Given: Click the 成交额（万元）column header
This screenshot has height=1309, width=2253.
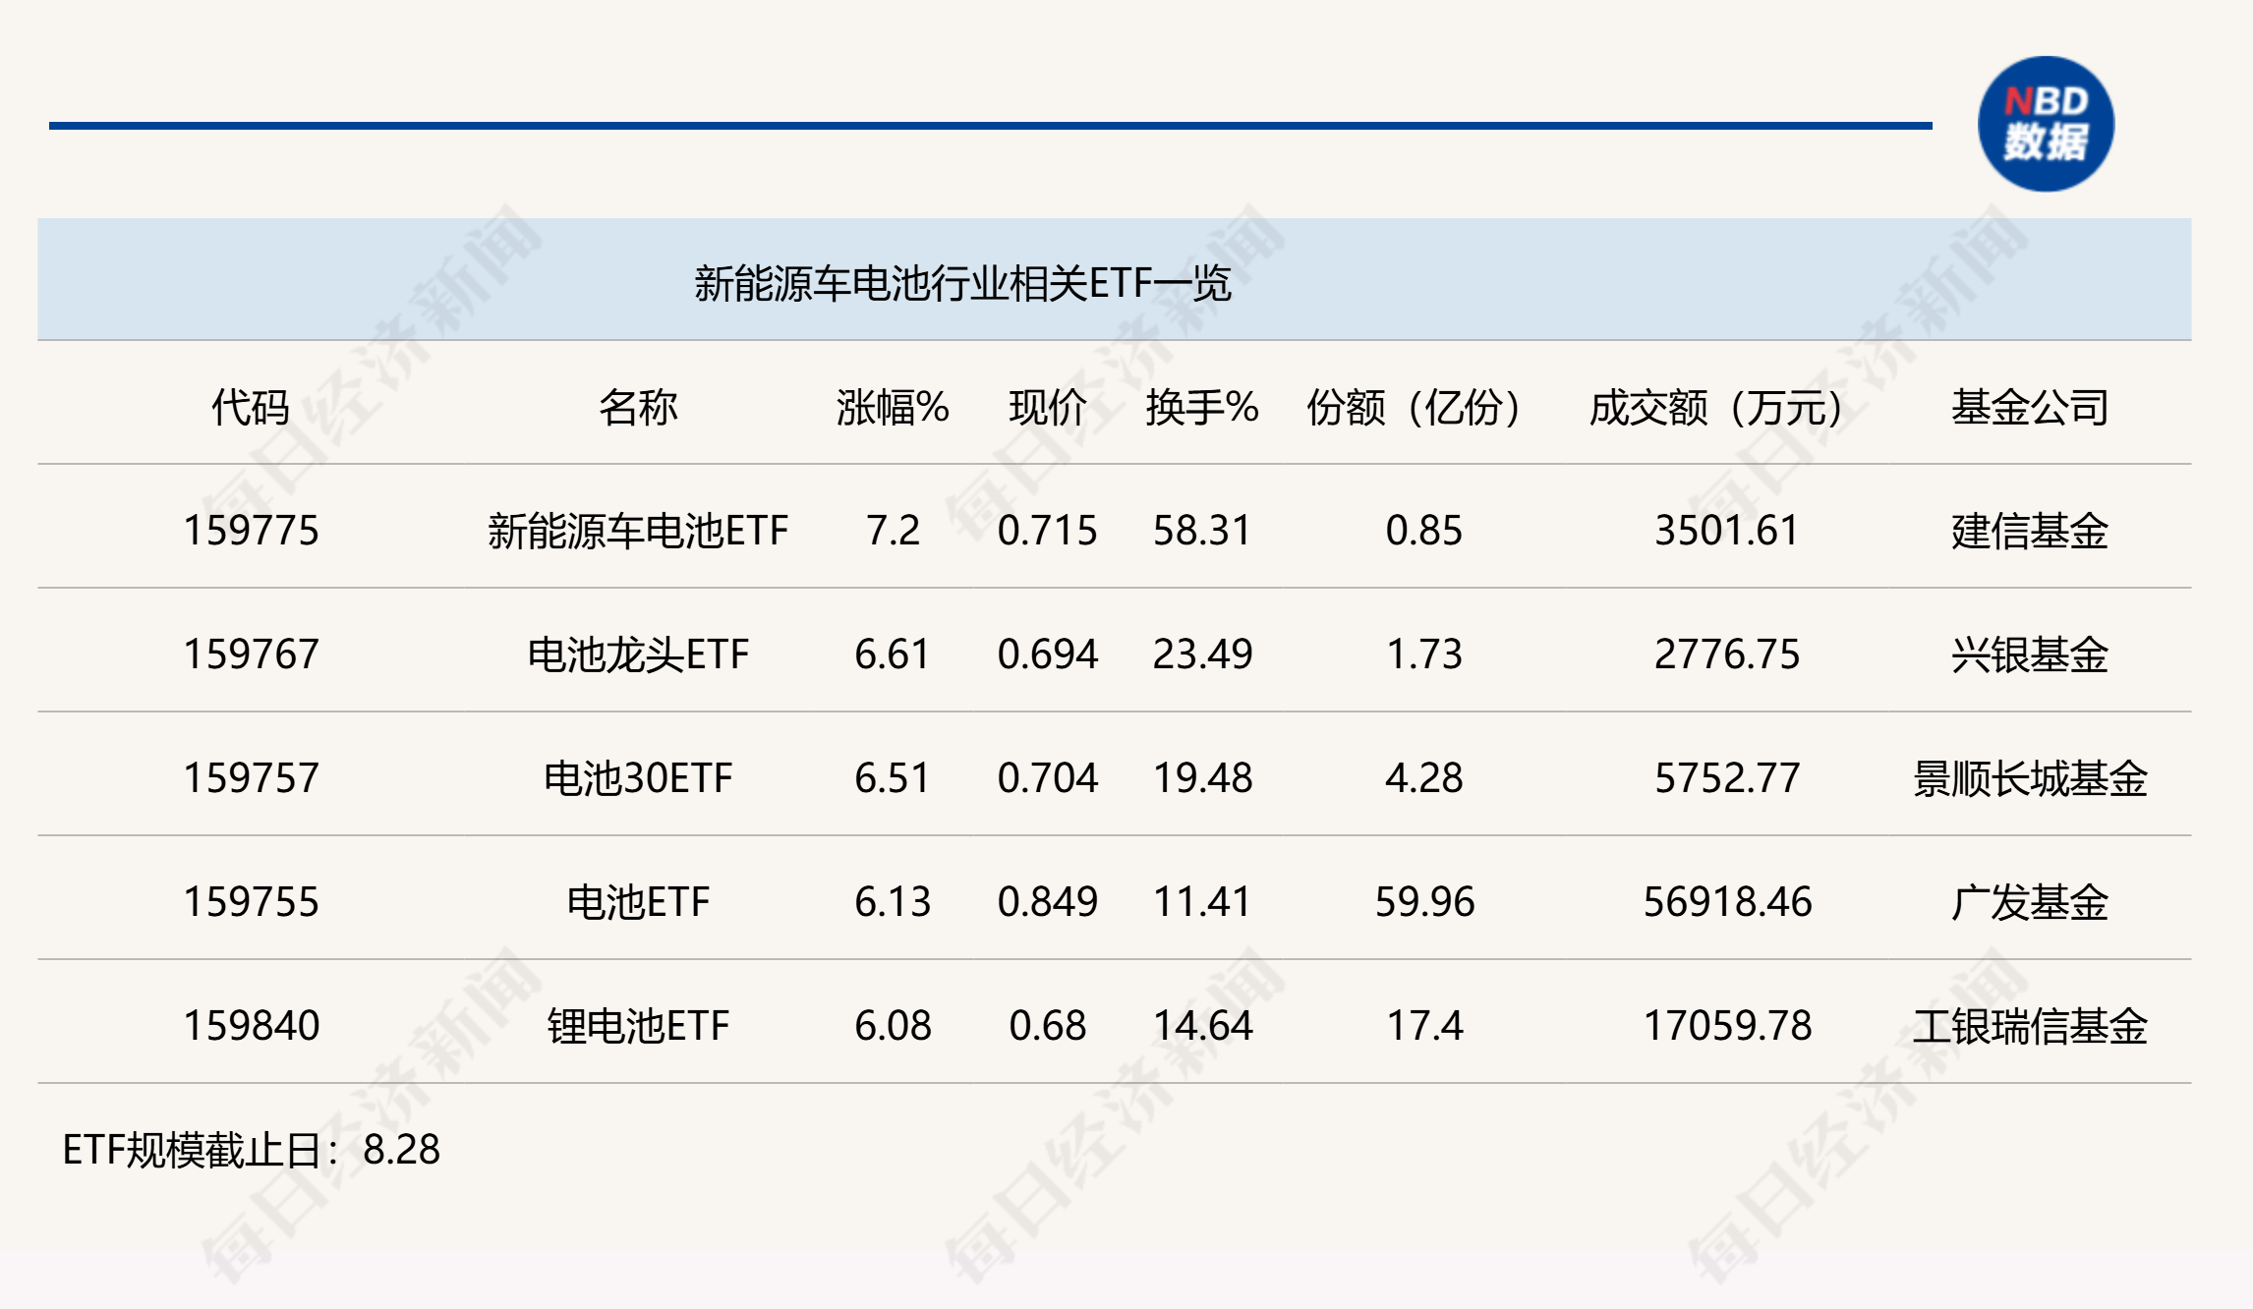Looking at the screenshot, I should point(1716,407).
